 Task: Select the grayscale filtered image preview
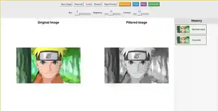(x=137, y=66)
